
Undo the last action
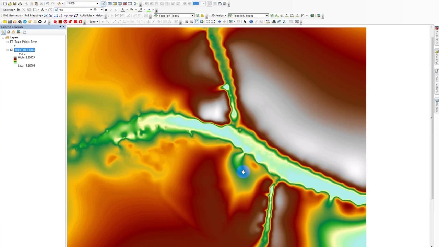48,3
